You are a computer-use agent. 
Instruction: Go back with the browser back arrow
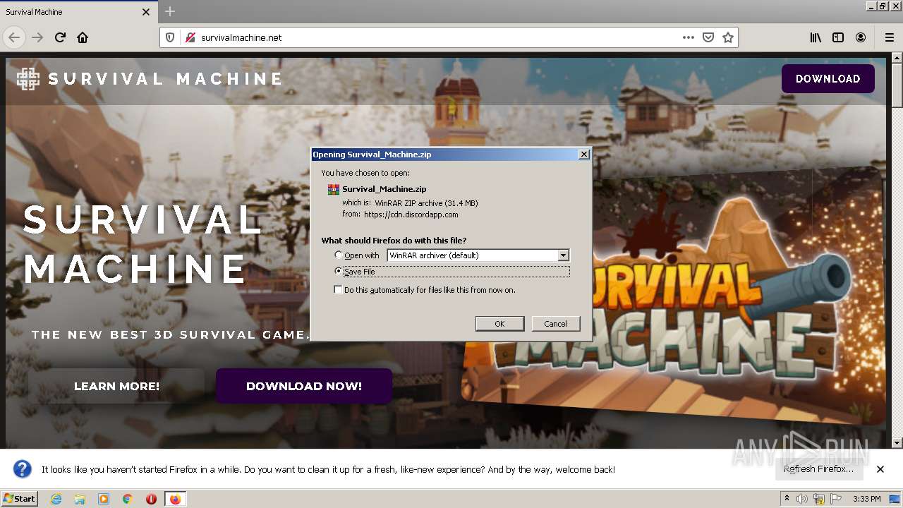tap(14, 37)
